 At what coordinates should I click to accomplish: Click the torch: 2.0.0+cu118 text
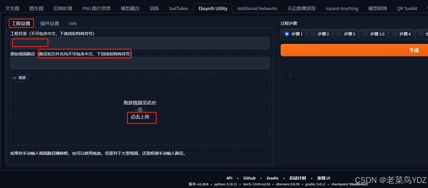[x=257, y=184]
